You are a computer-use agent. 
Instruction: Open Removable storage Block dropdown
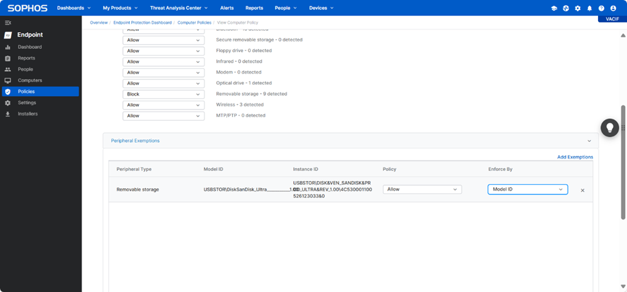point(163,94)
